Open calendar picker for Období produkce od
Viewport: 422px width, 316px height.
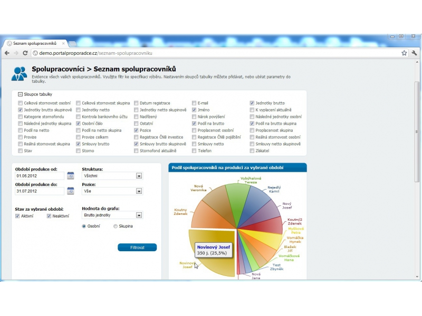[x=71, y=176]
